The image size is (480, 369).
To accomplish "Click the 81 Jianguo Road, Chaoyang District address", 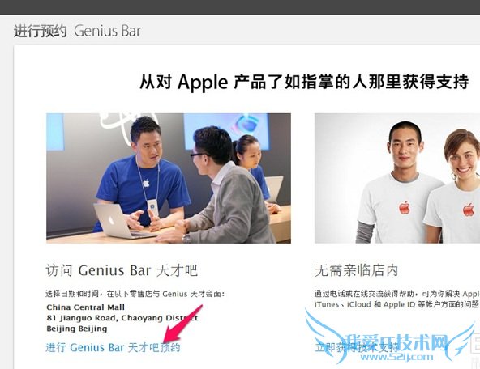I will (122, 318).
